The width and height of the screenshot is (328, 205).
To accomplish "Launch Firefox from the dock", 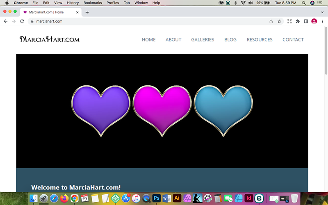I will click(64, 198).
